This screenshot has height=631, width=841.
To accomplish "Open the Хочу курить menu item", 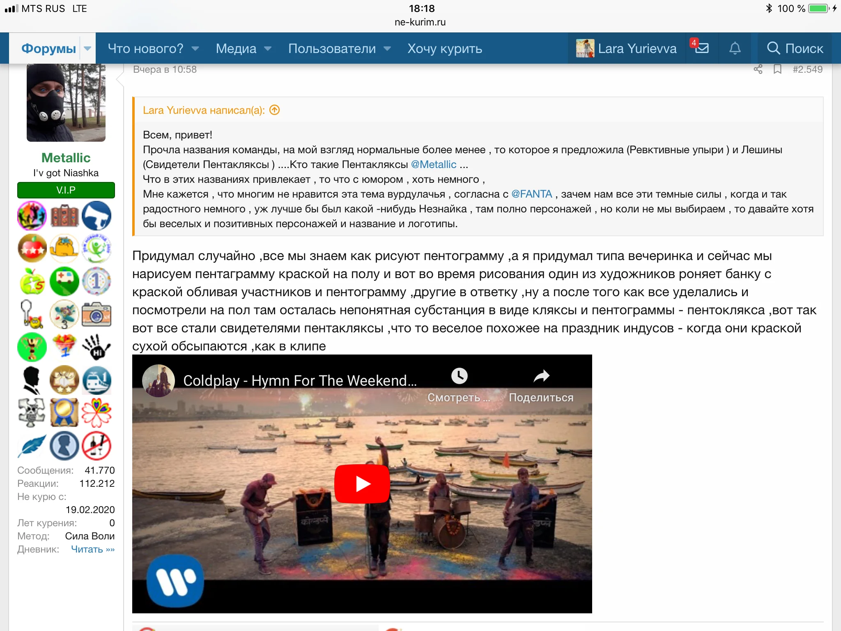I will click(445, 48).
